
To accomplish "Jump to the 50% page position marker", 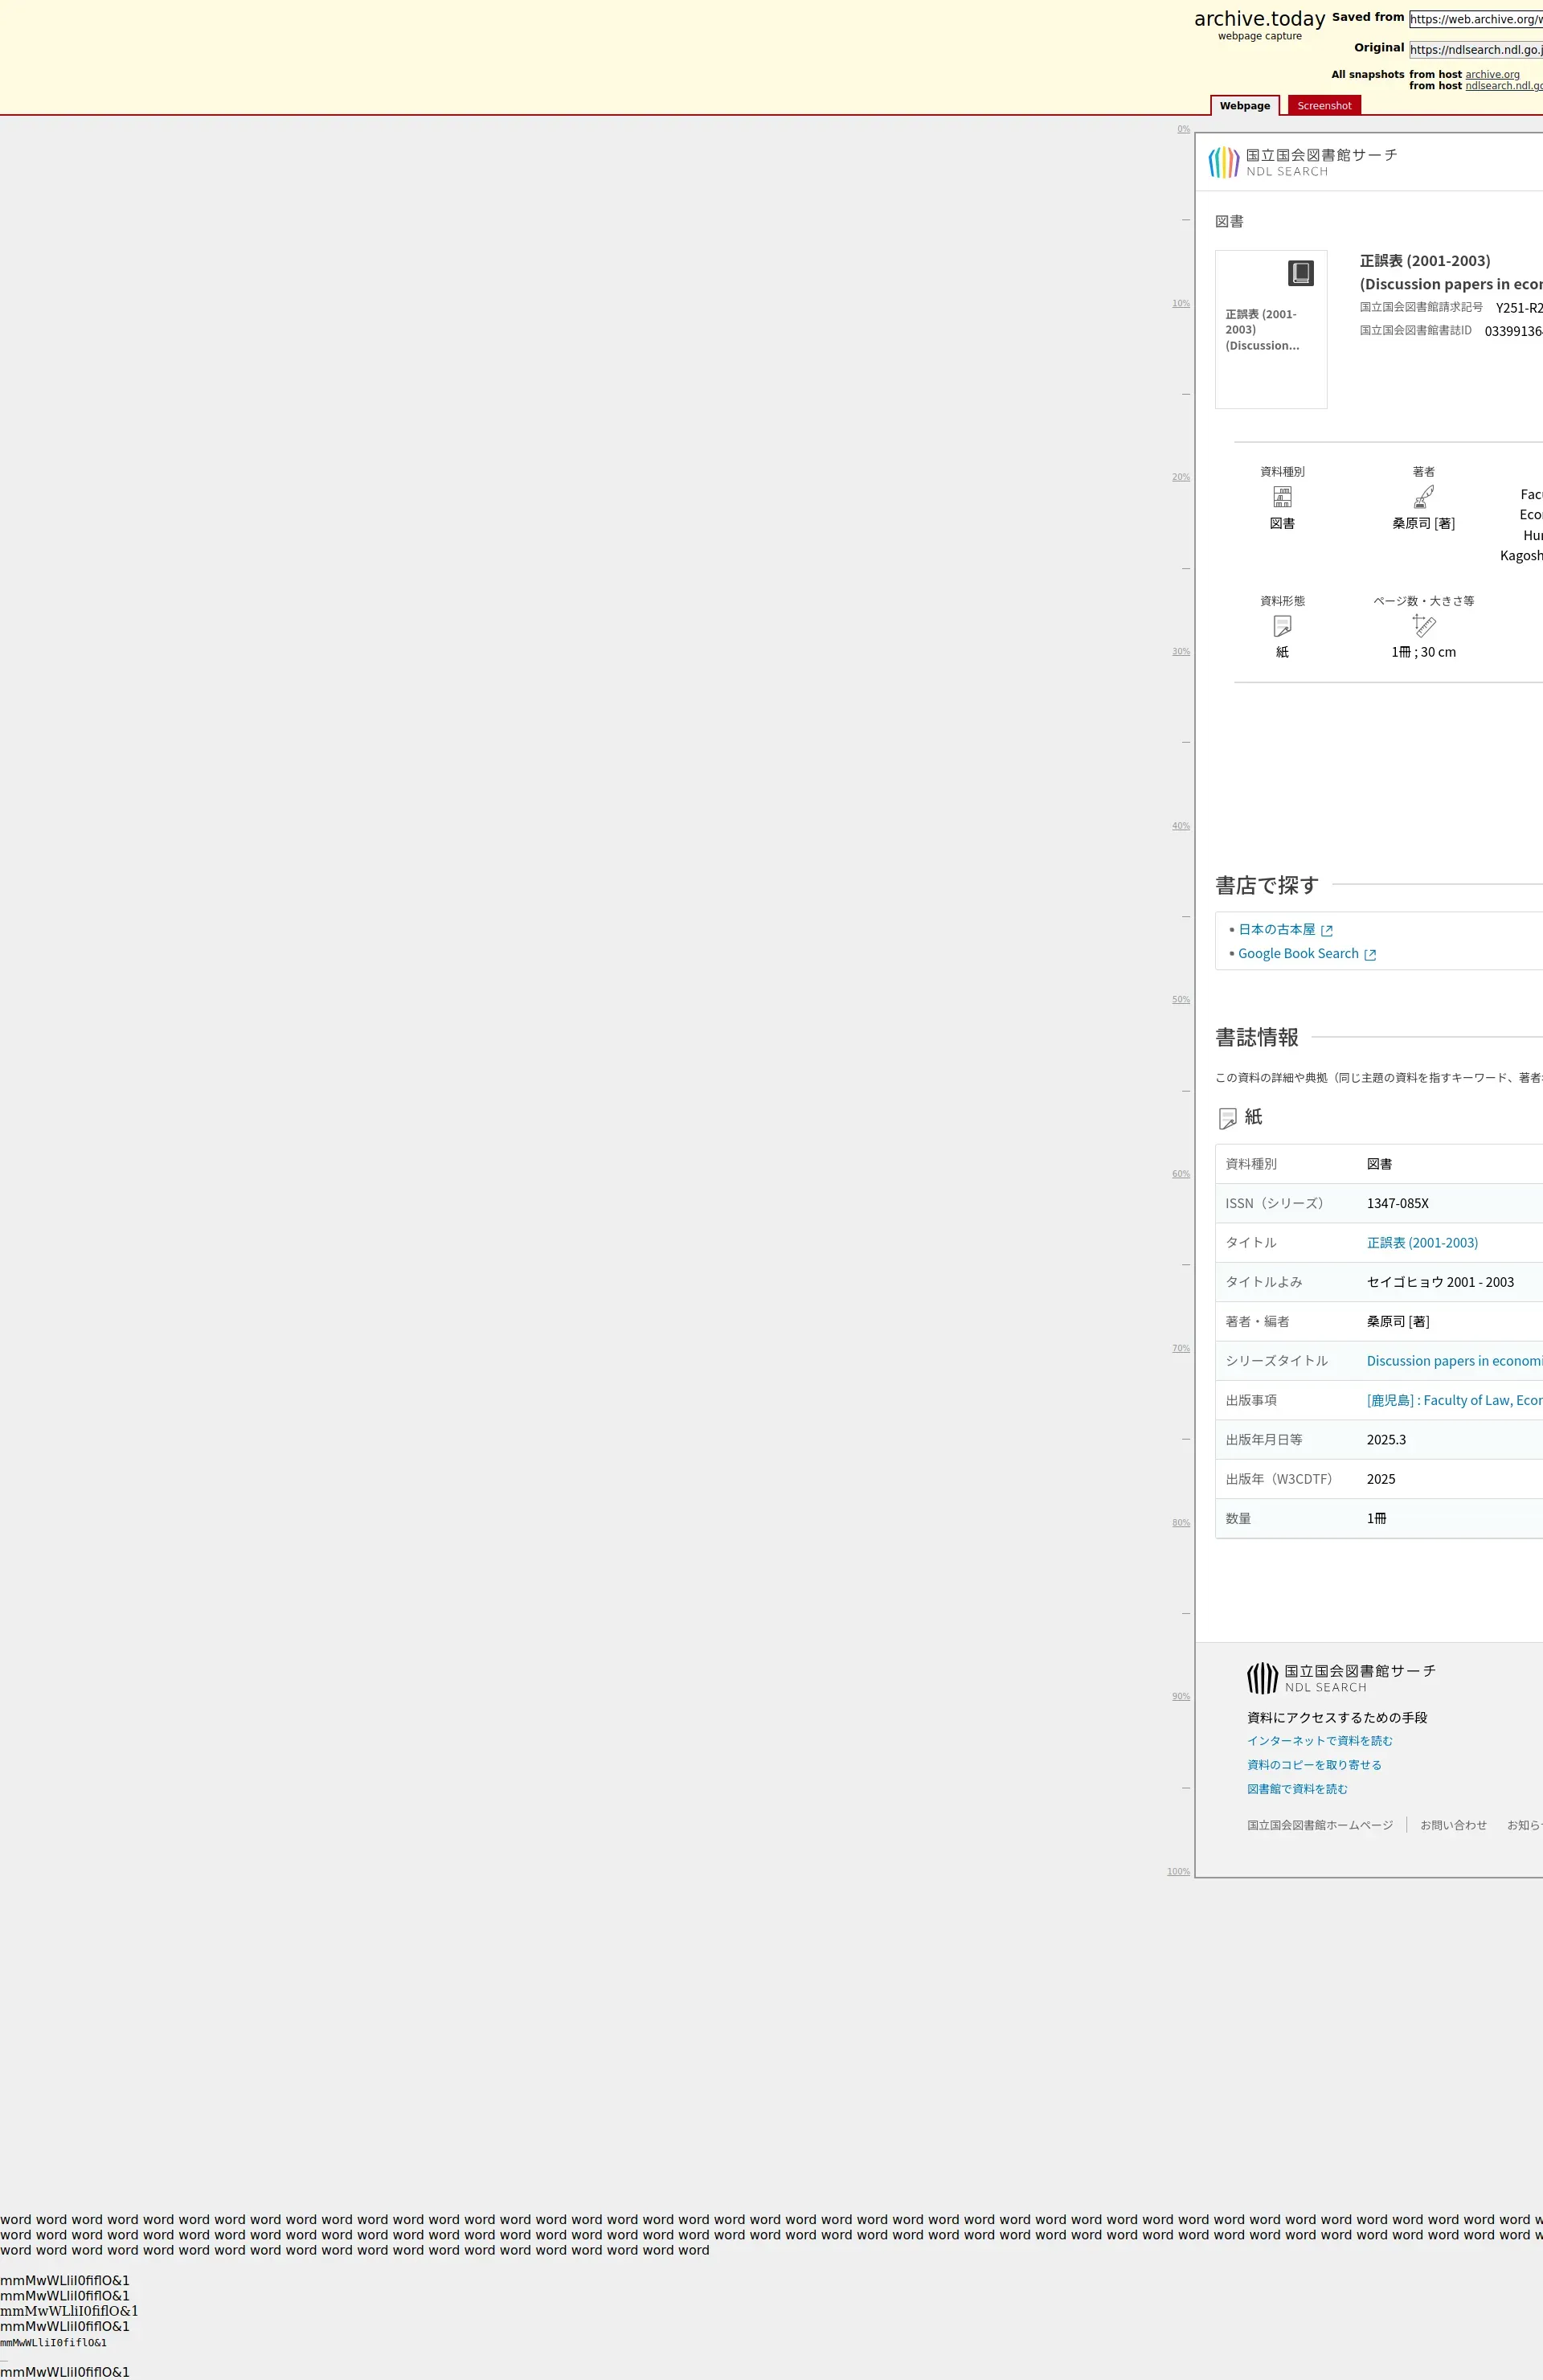I will click(x=1181, y=1000).
